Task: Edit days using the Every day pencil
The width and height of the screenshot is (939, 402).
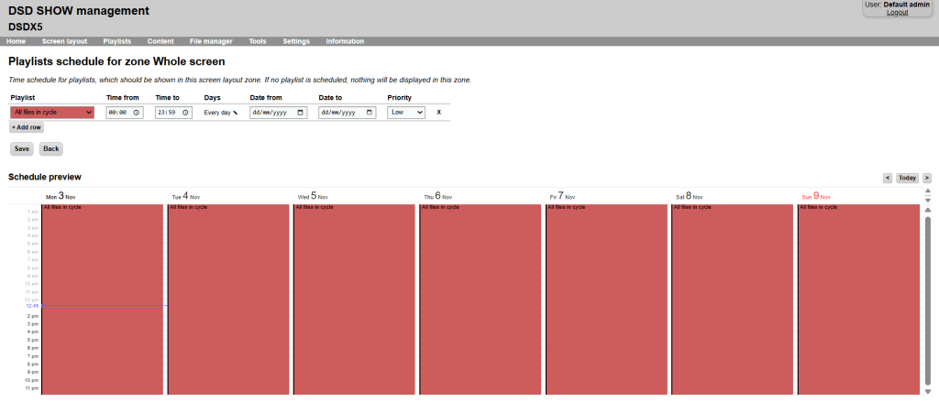Action: coord(234,113)
